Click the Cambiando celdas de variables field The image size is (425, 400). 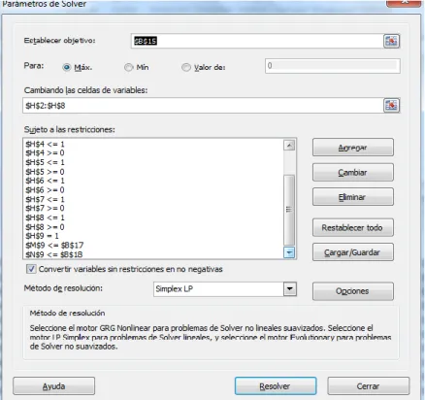203,106
